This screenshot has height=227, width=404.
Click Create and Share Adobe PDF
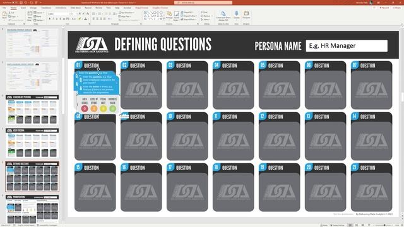[223, 16]
